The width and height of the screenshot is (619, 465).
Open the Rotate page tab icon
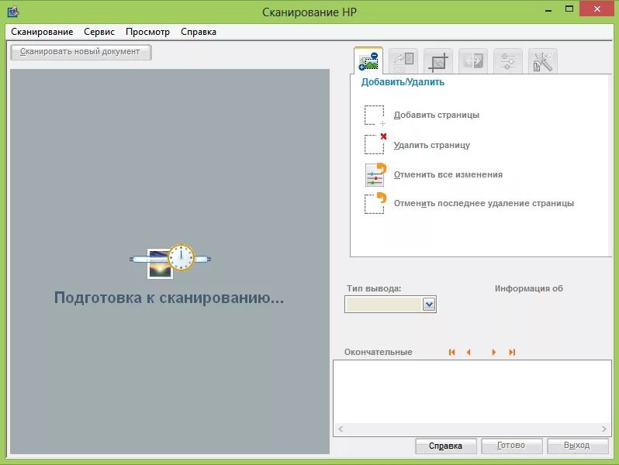pos(403,61)
